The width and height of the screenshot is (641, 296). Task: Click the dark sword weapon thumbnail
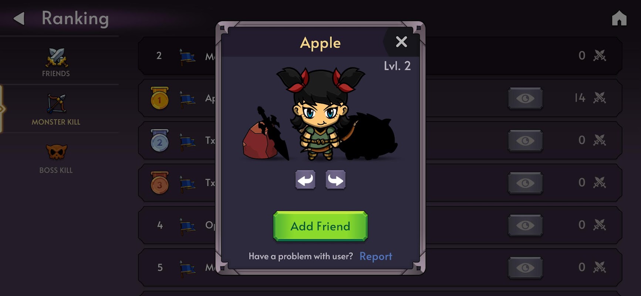point(274,133)
